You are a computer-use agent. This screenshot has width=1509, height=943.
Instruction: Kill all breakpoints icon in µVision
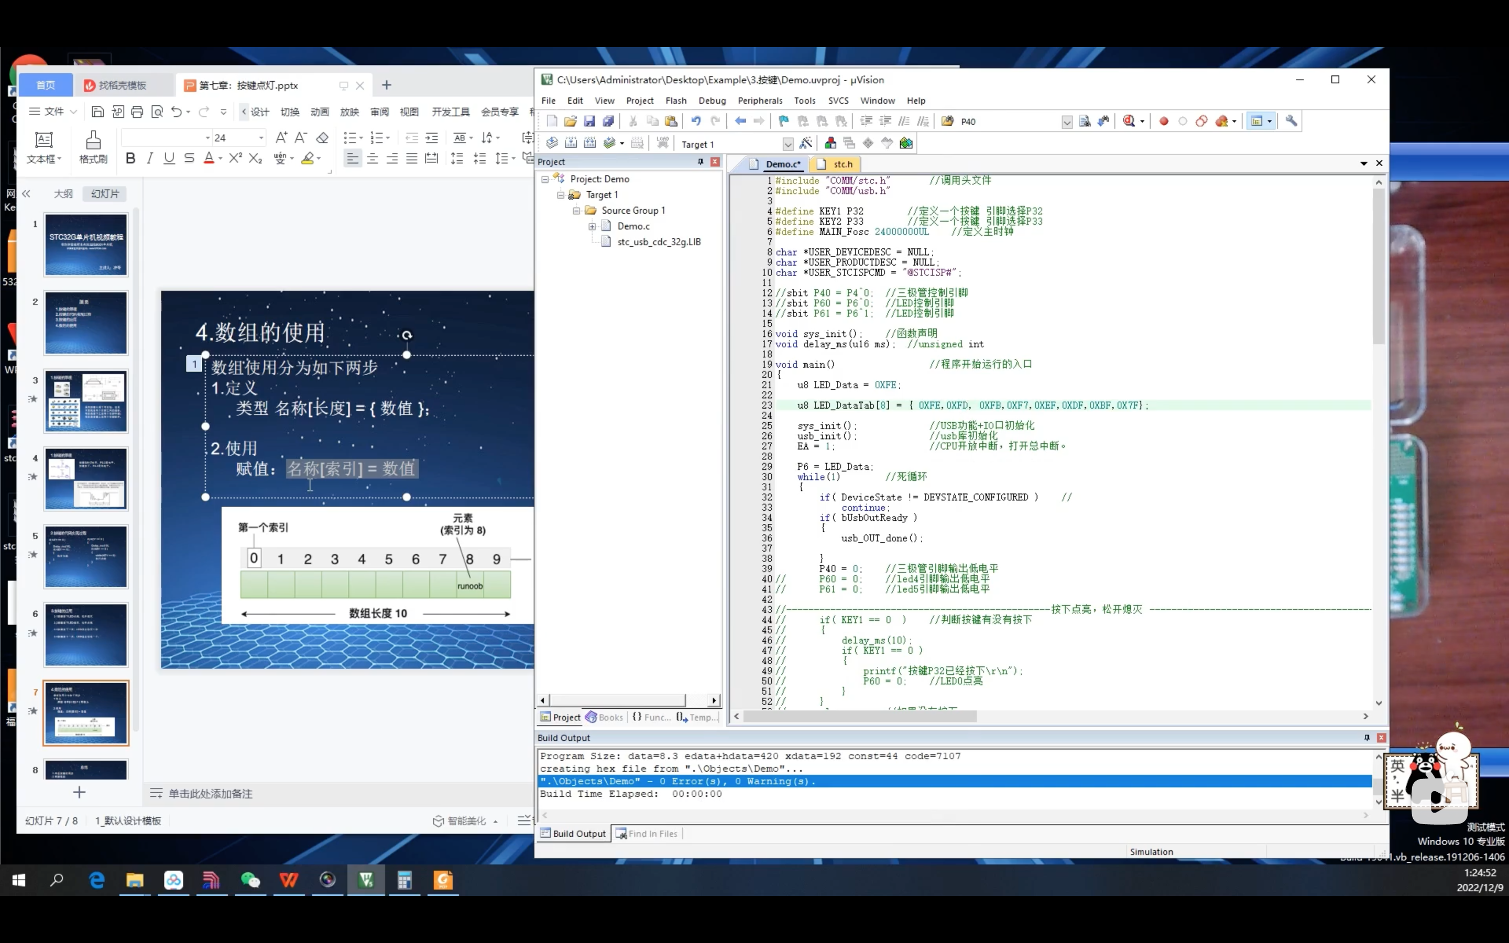(1222, 121)
